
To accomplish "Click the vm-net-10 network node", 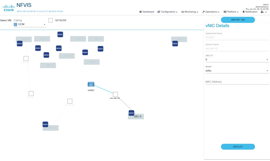I will coord(115,94).
